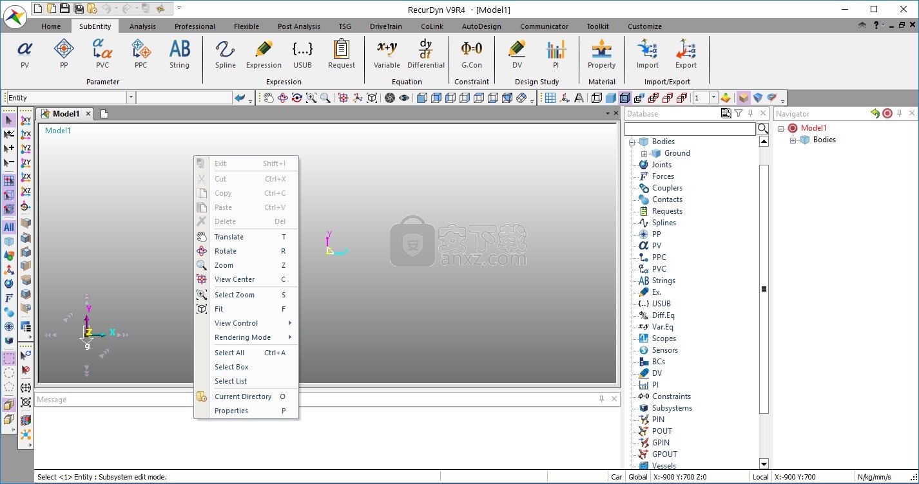The image size is (919, 484).
Task: Click the Differential equation icon
Action: pyautogui.click(x=426, y=53)
